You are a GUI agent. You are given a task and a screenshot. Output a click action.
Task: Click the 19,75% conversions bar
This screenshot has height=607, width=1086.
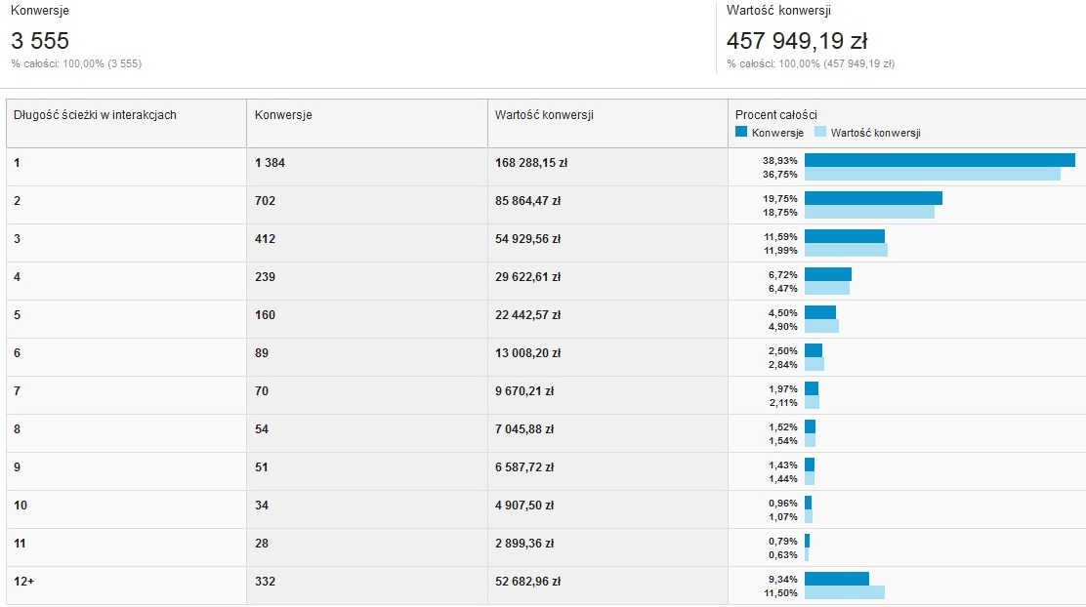click(873, 199)
